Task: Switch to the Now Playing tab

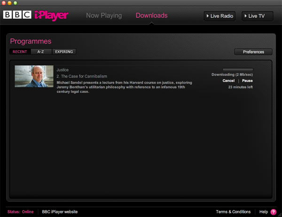Action: coord(104,15)
